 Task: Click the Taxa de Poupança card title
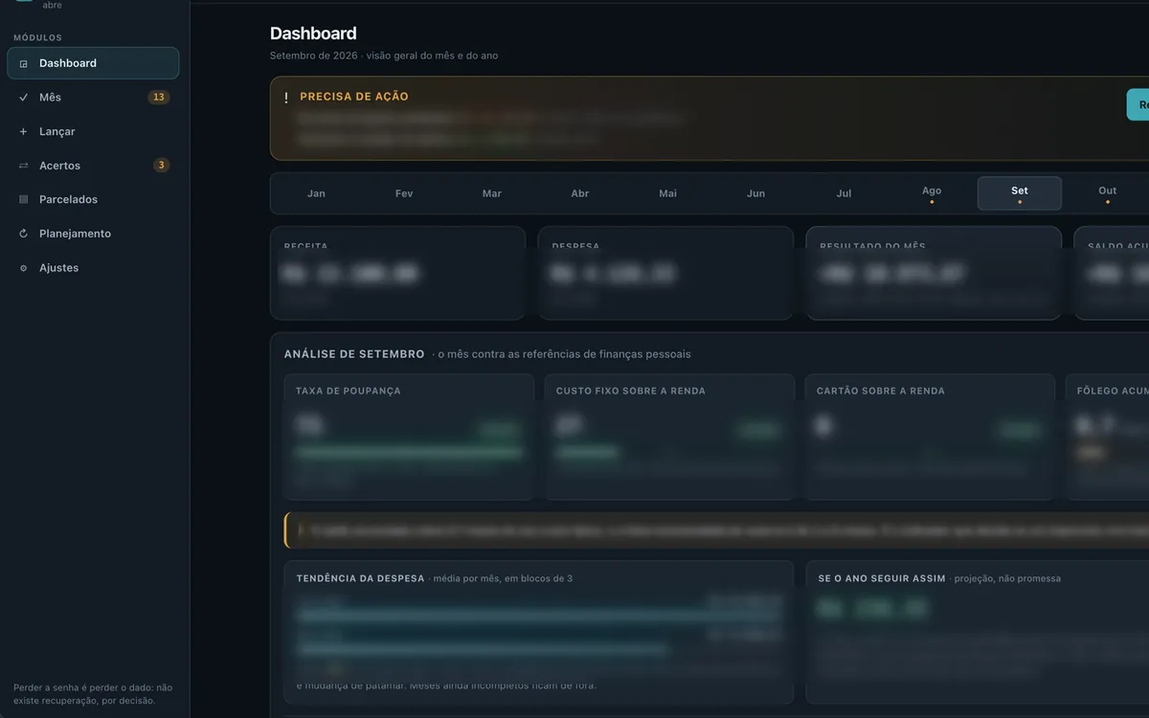[349, 391]
